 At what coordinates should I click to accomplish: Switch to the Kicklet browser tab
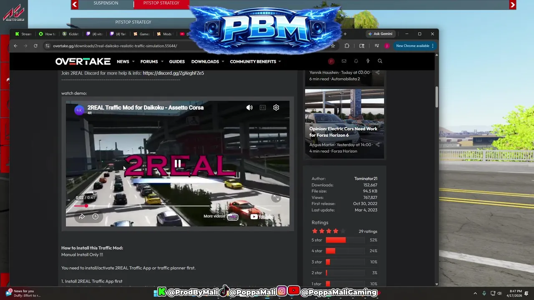point(70,34)
